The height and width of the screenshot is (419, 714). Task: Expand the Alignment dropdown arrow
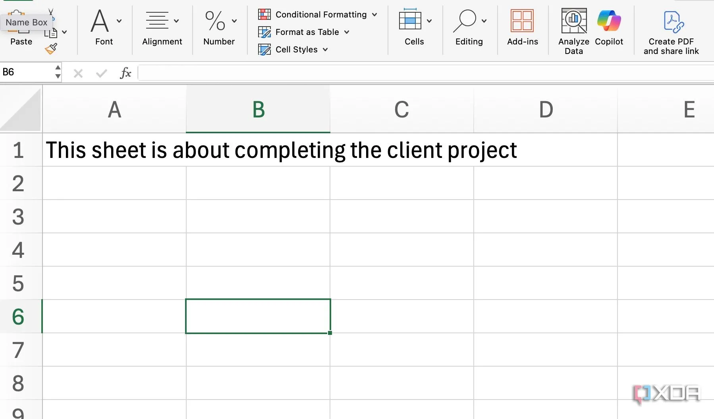coord(176,21)
